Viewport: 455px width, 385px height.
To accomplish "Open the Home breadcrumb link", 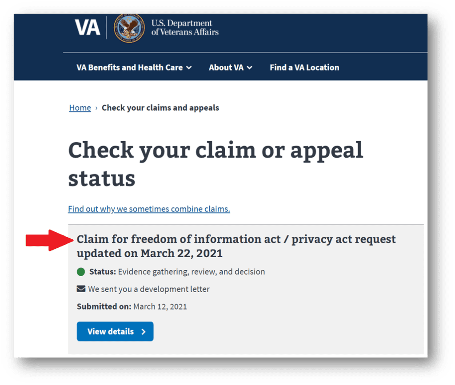I will [80, 107].
